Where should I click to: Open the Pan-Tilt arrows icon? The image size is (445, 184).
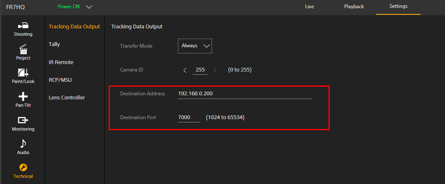tap(23, 97)
